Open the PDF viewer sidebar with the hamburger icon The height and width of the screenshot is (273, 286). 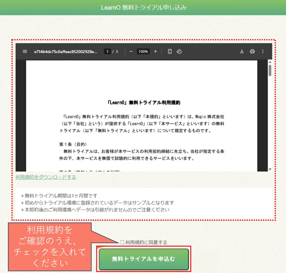coord(25,52)
